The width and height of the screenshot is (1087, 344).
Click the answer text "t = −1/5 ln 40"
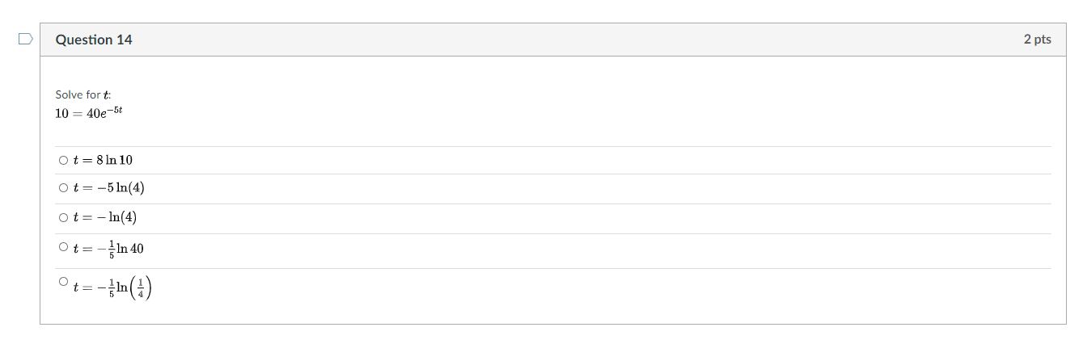108,249
